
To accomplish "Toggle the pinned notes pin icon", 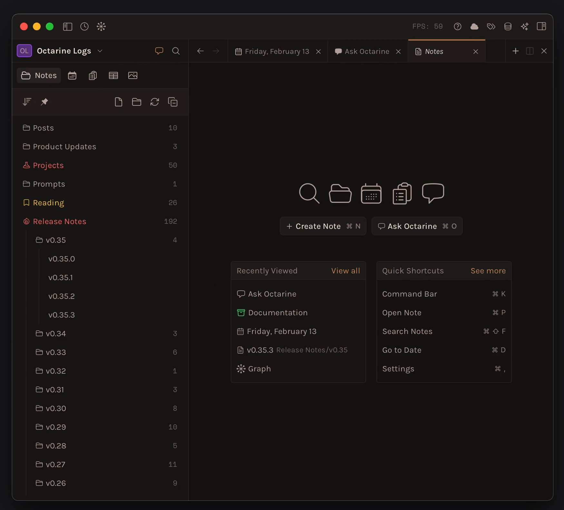I will pos(44,102).
